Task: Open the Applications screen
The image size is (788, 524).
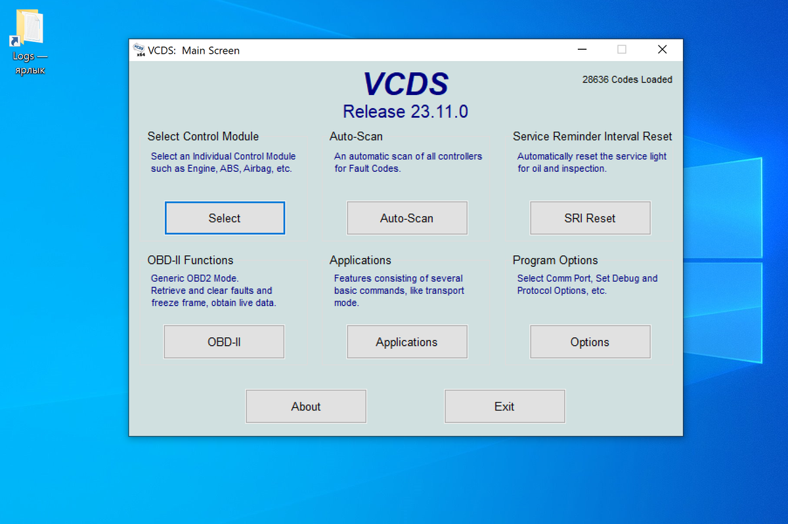Action: [x=406, y=342]
